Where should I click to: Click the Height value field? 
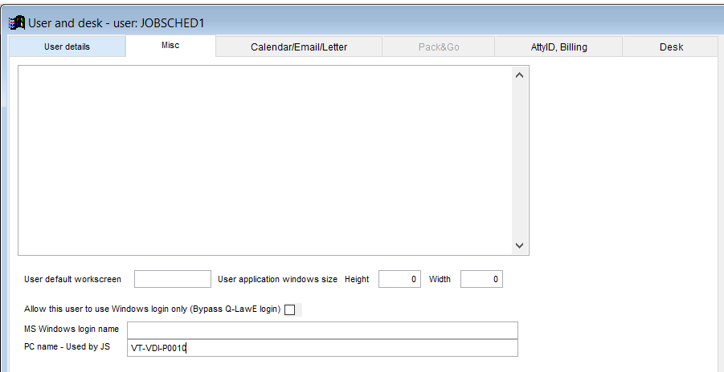pyautogui.click(x=400, y=279)
